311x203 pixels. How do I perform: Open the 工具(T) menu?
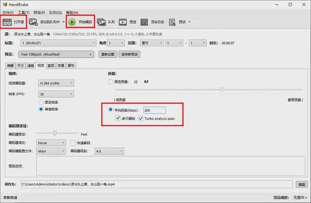[x=24, y=13]
